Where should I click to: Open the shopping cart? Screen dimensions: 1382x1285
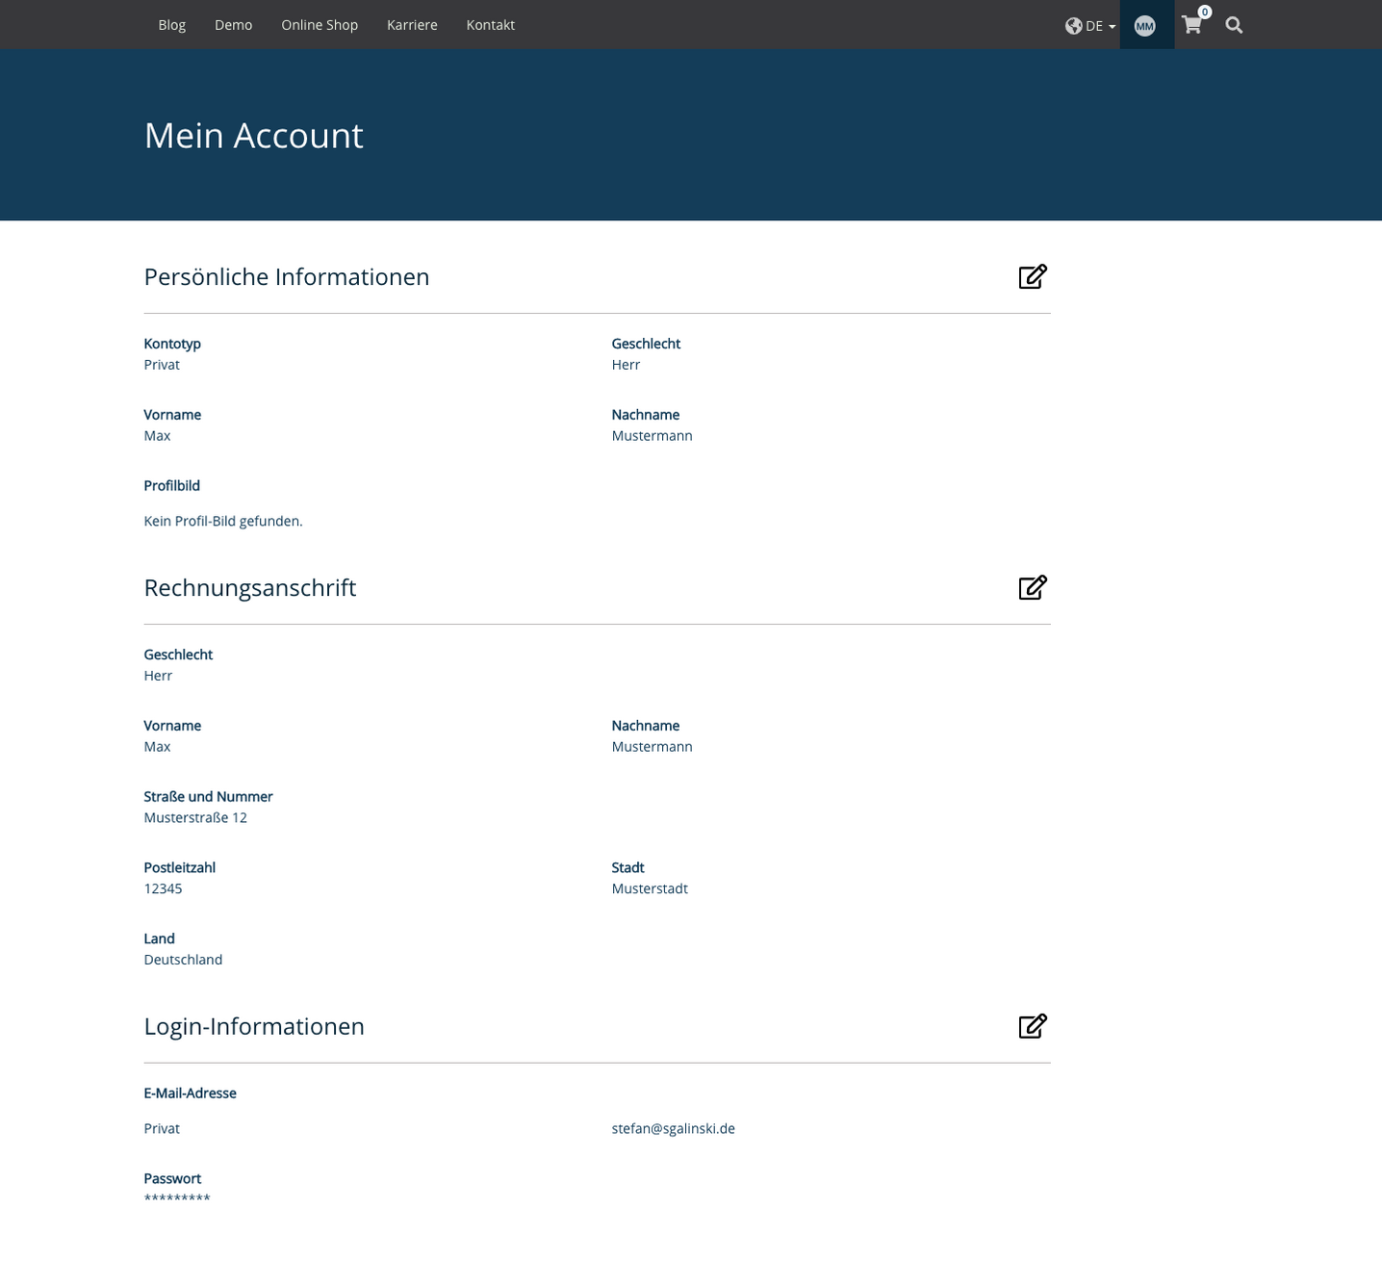(1190, 26)
